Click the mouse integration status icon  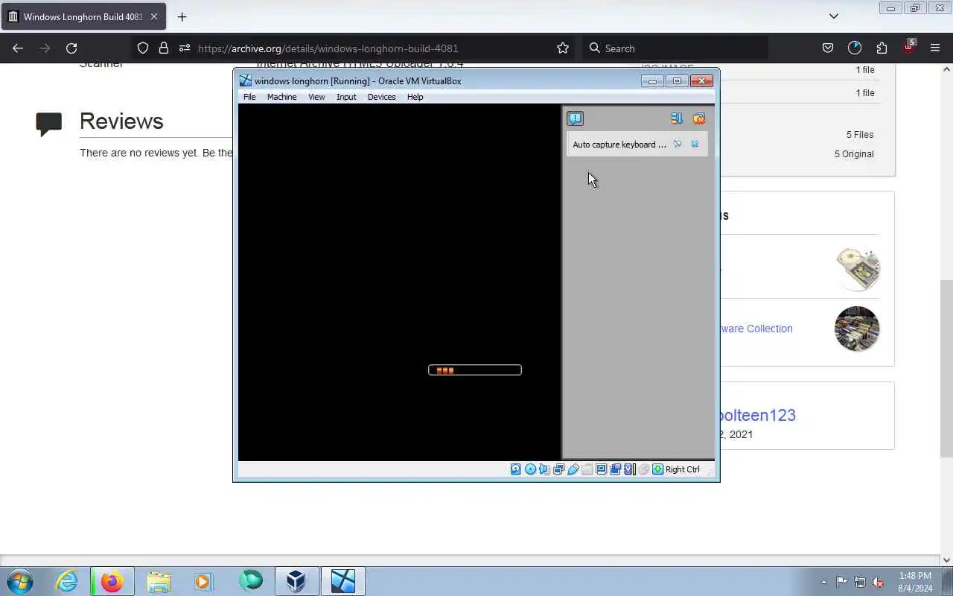point(643,469)
